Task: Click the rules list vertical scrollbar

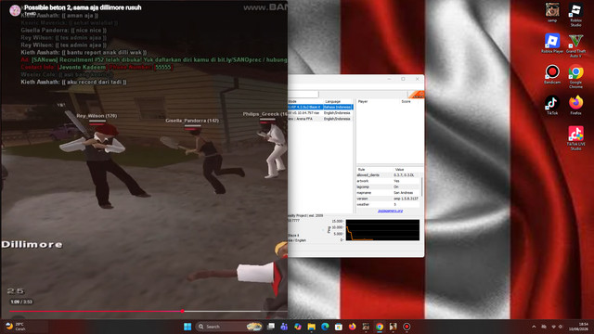Action: coord(422,187)
